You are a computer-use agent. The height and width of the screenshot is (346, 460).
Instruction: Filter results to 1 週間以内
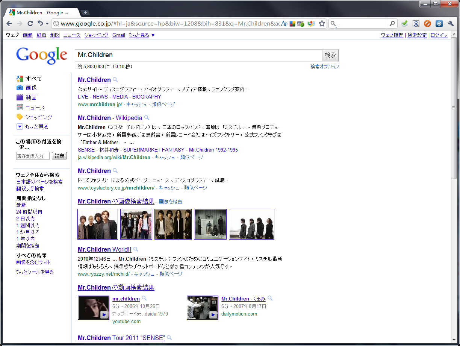point(28,225)
